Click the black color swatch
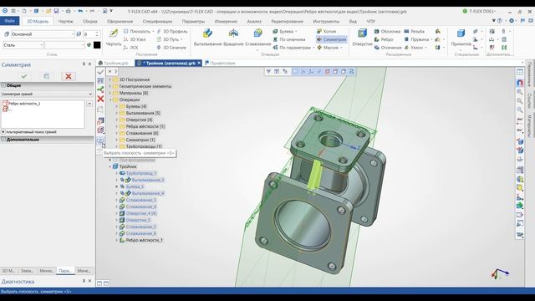The image size is (535, 301). click(97, 45)
